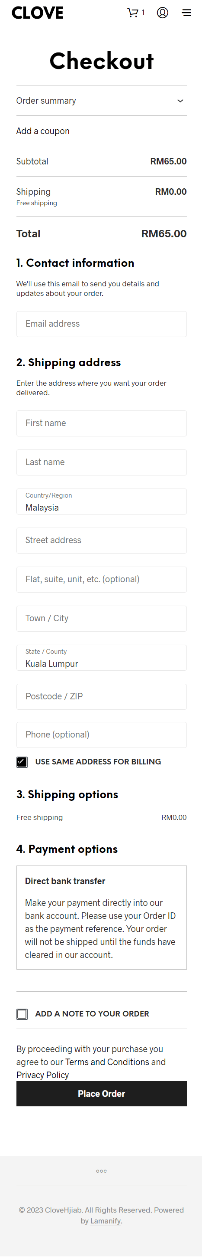Uncheck Use same address for billing
202x1259 pixels.
[22, 761]
